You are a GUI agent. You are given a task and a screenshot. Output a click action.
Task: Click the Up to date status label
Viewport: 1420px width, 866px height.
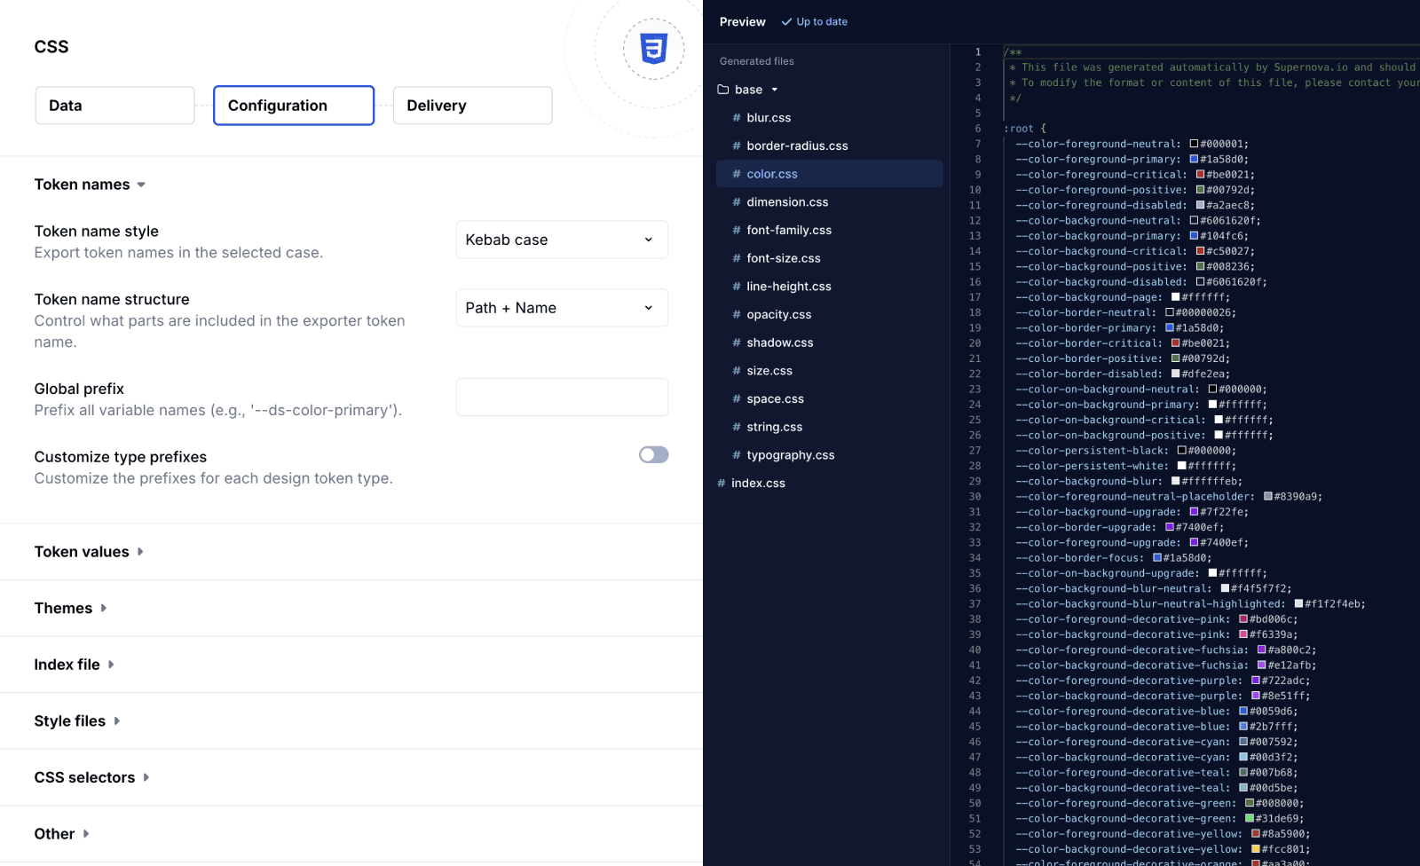(822, 22)
